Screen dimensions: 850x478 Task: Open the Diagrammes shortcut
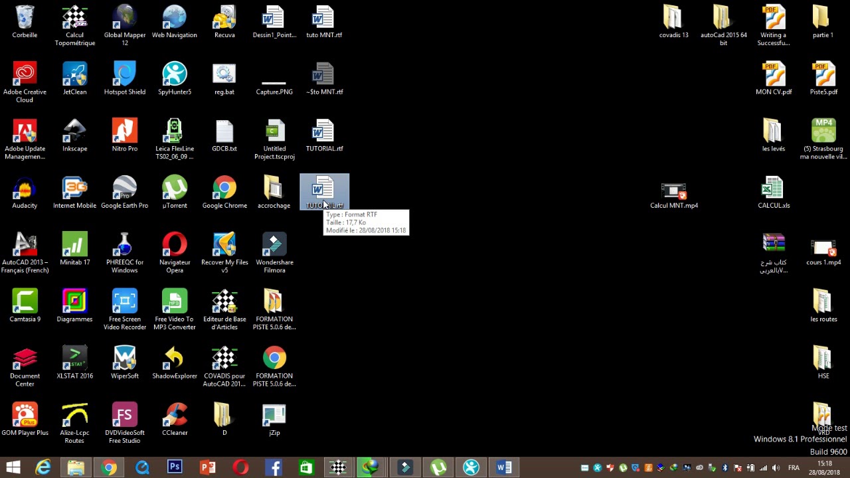coord(74,305)
